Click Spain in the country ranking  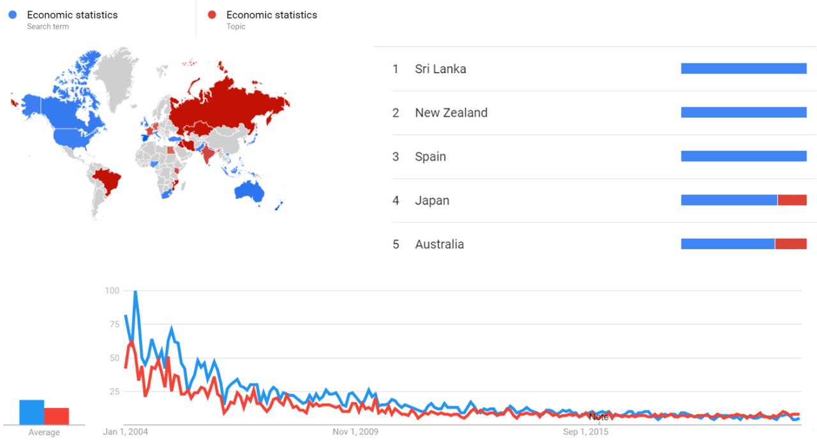(430, 157)
